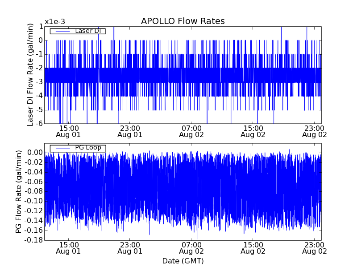Click the -6 y-axis tick on top plot
This screenshot has width=357, height=267.
(x=39, y=123)
